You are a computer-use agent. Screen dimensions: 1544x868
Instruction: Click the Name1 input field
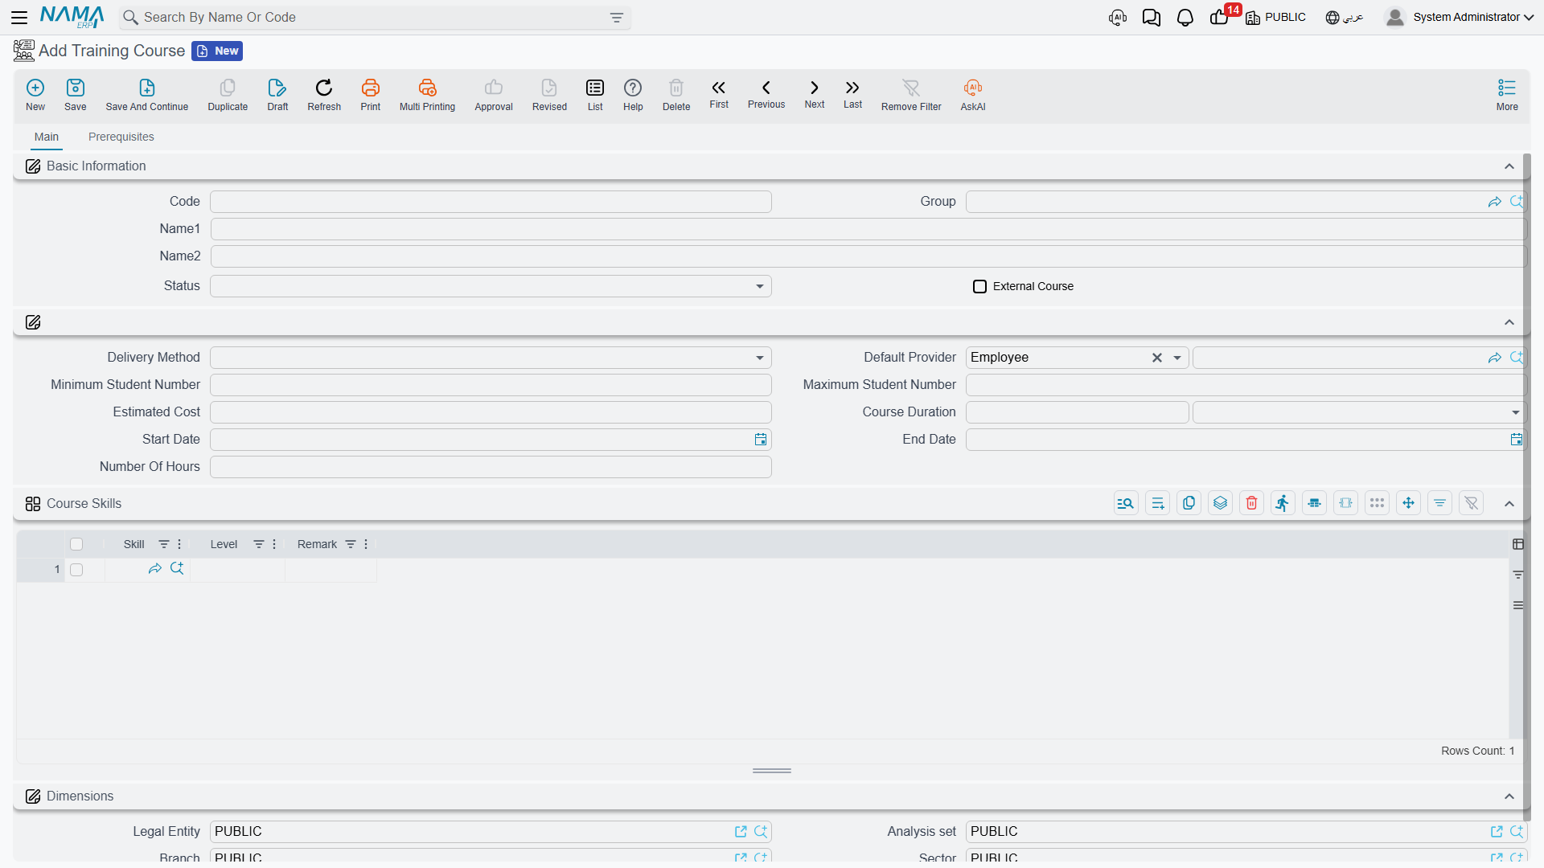868,229
